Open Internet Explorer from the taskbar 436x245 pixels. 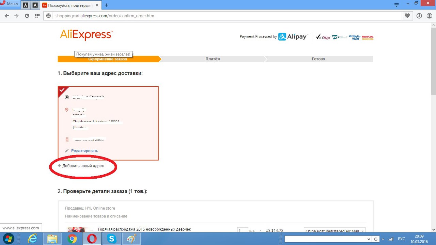pos(33,239)
